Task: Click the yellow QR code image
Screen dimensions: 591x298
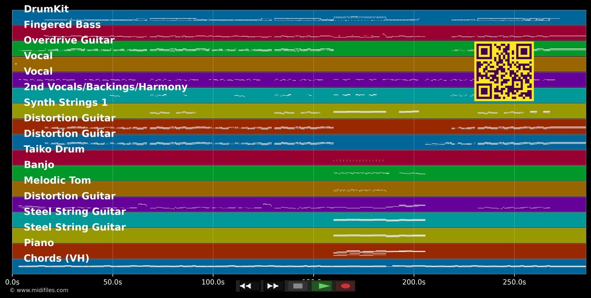Action: click(504, 71)
